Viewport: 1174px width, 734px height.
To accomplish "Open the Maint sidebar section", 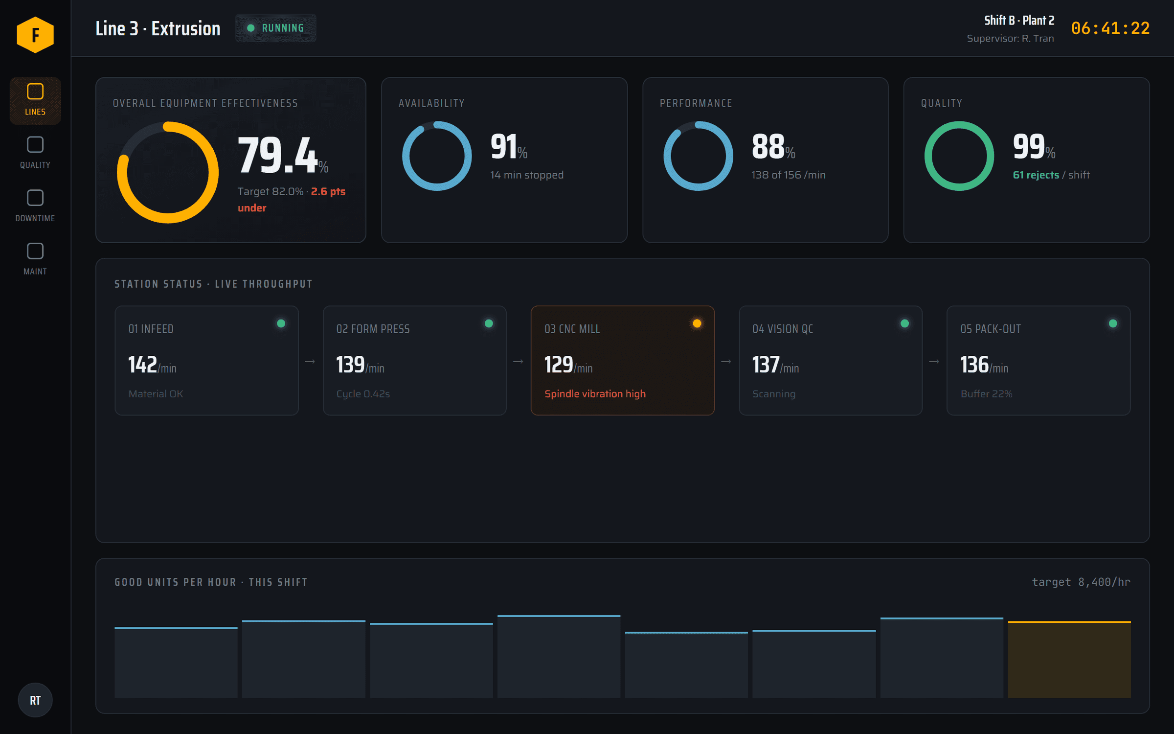I will click(35, 259).
